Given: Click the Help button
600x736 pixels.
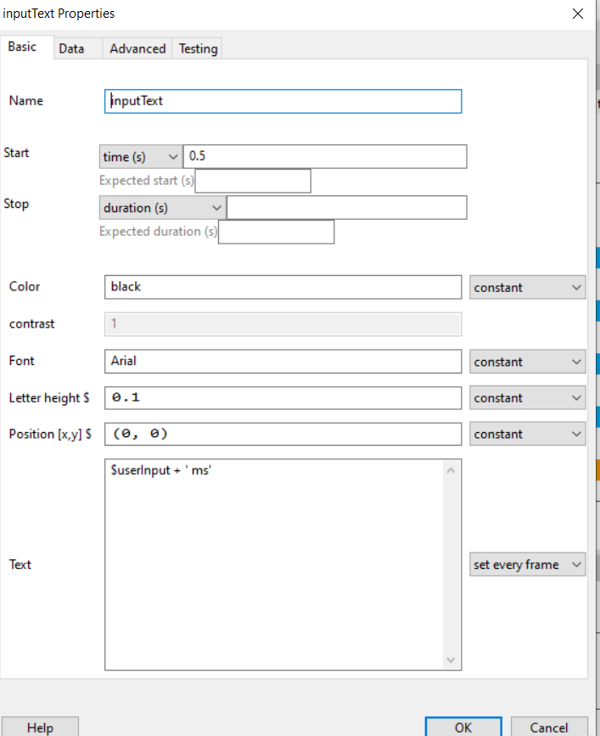Looking at the screenshot, I should (40, 727).
